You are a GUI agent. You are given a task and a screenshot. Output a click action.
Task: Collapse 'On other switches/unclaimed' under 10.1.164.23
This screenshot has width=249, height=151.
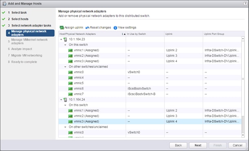(x=65, y=67)
